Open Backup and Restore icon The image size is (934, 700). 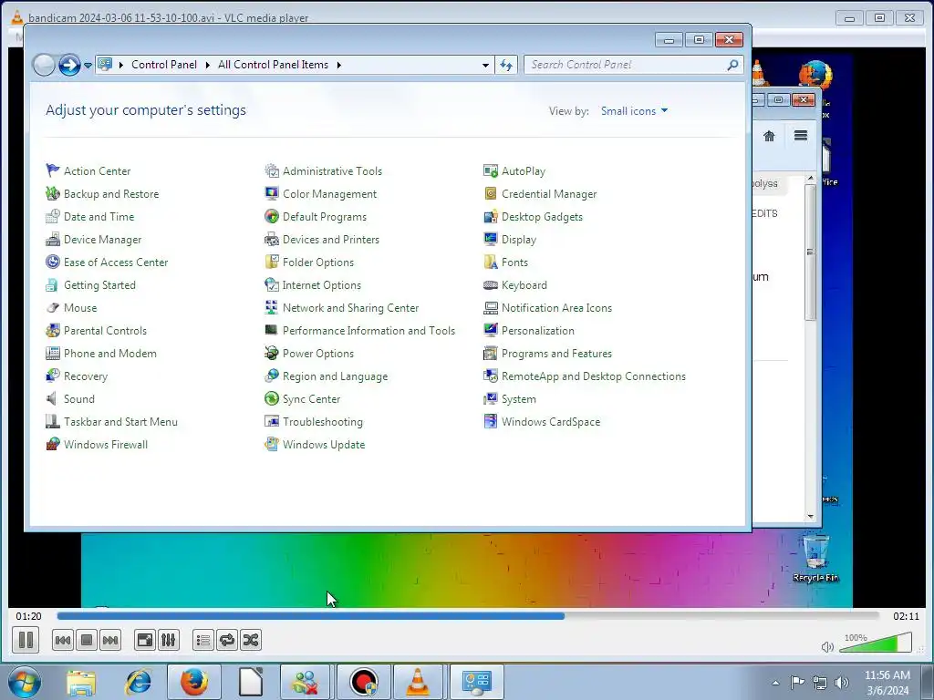click(x=52, y=193)
